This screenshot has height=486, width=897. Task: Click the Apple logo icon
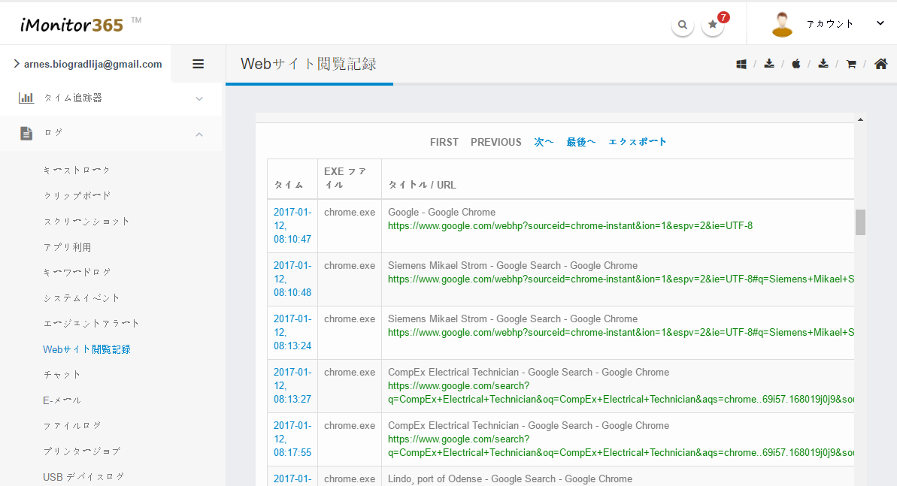tap(795, 63)
